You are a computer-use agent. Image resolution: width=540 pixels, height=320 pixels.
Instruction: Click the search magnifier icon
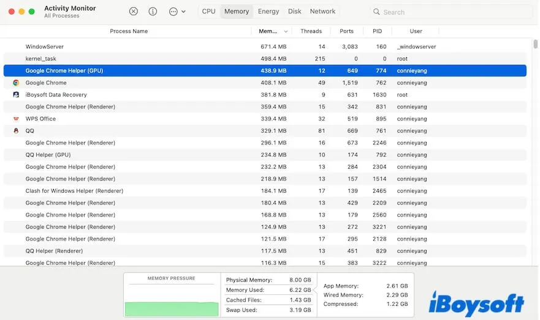click(x=376, y=12)
